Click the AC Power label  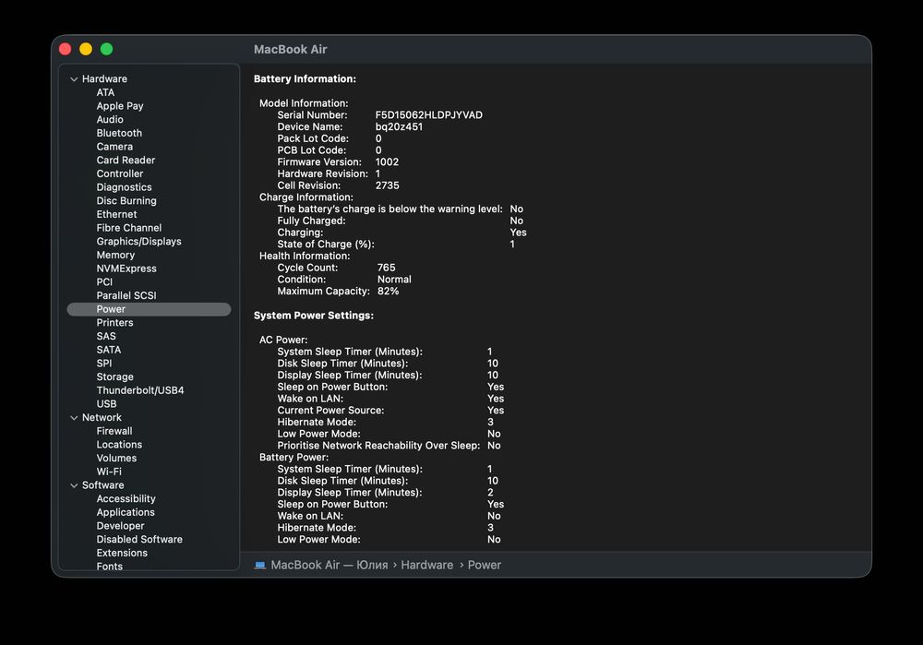point(283,340)
